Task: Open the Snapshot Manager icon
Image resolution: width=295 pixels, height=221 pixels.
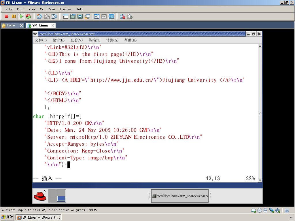Action: pyautogui.click(x=54, y=16)
